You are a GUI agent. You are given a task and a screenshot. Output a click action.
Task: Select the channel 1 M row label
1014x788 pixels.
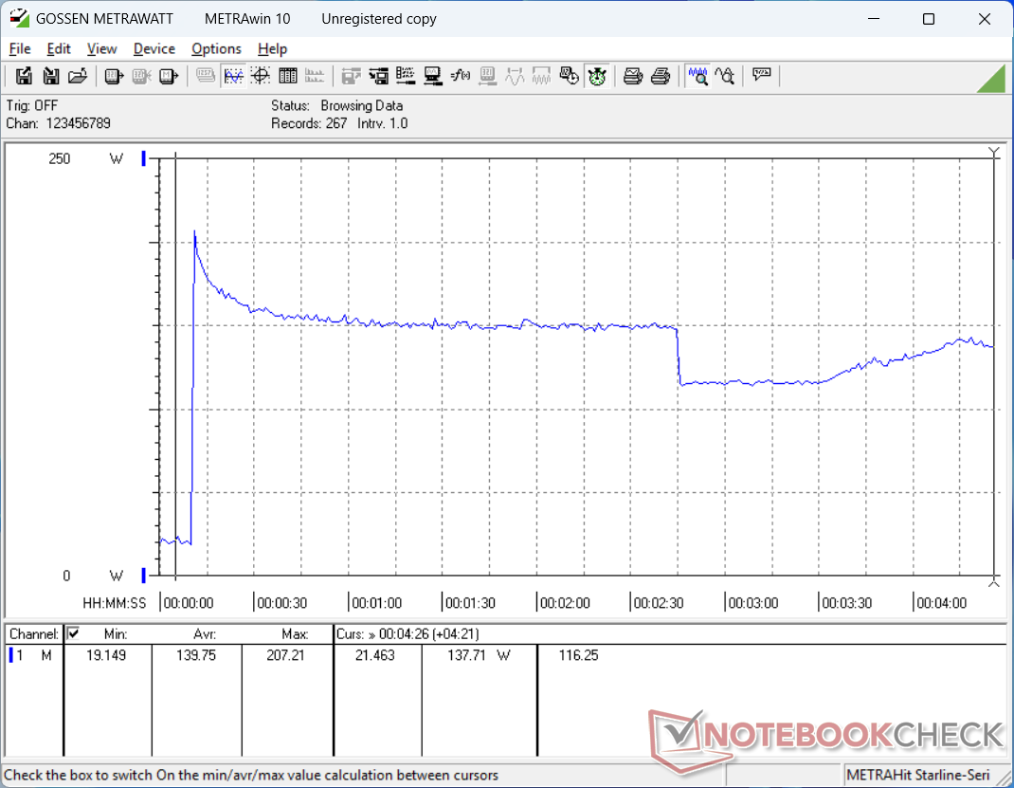(32, 655)
